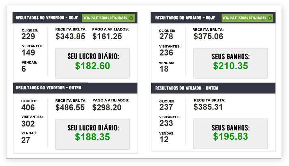Click the vendor play arrow icon
The image size is (289, 166).
[x=131, y=18]
